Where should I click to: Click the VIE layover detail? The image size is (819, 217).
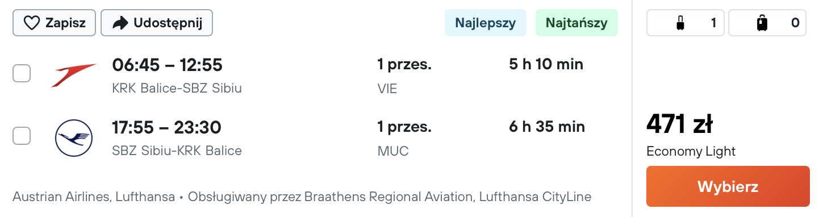pos(387,89)
